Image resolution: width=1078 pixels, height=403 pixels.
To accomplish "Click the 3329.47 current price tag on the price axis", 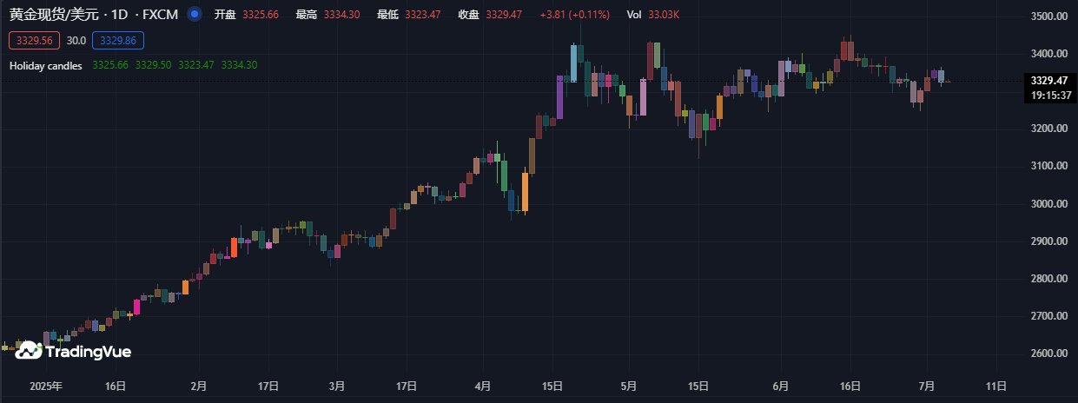I will pos(1048,81).
